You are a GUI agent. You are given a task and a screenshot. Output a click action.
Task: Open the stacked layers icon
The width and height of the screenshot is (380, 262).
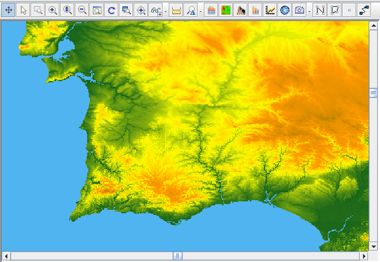211,10
